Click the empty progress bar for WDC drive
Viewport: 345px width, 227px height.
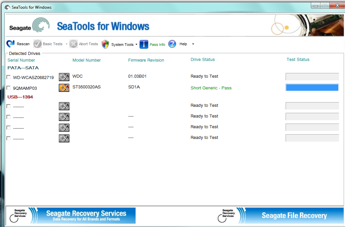[312, 77]
